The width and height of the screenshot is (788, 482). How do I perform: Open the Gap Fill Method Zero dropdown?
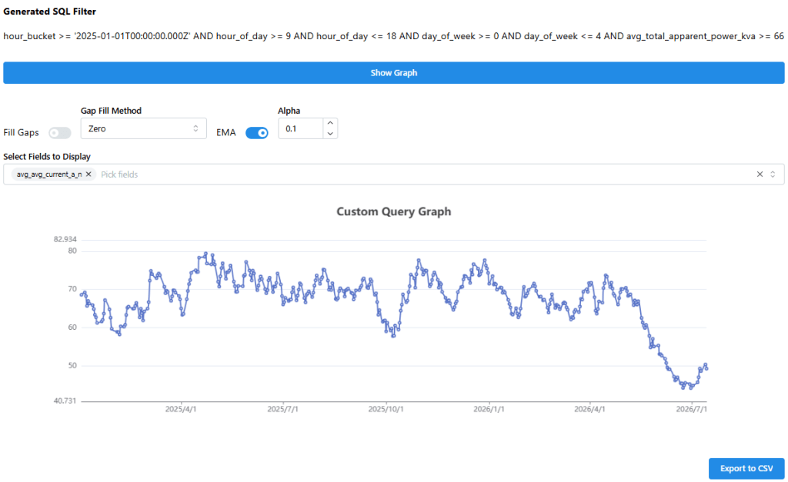(x=144, y=128)
